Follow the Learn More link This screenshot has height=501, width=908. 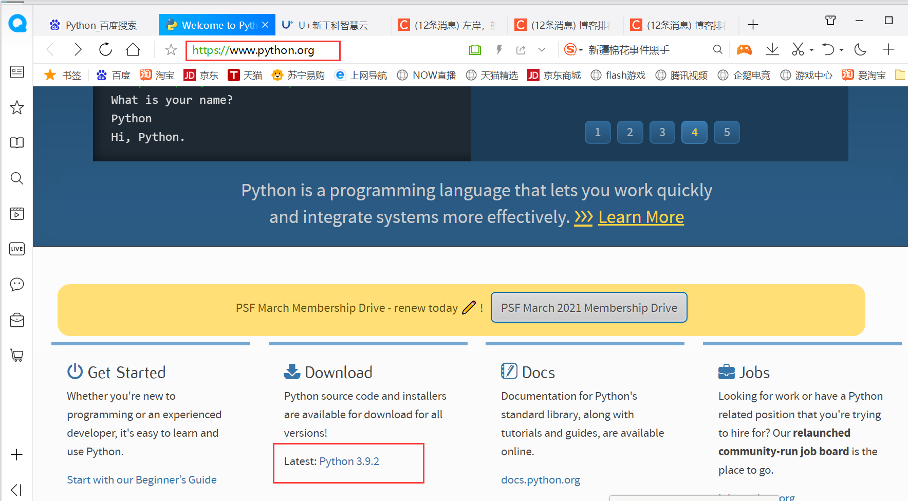641,217
